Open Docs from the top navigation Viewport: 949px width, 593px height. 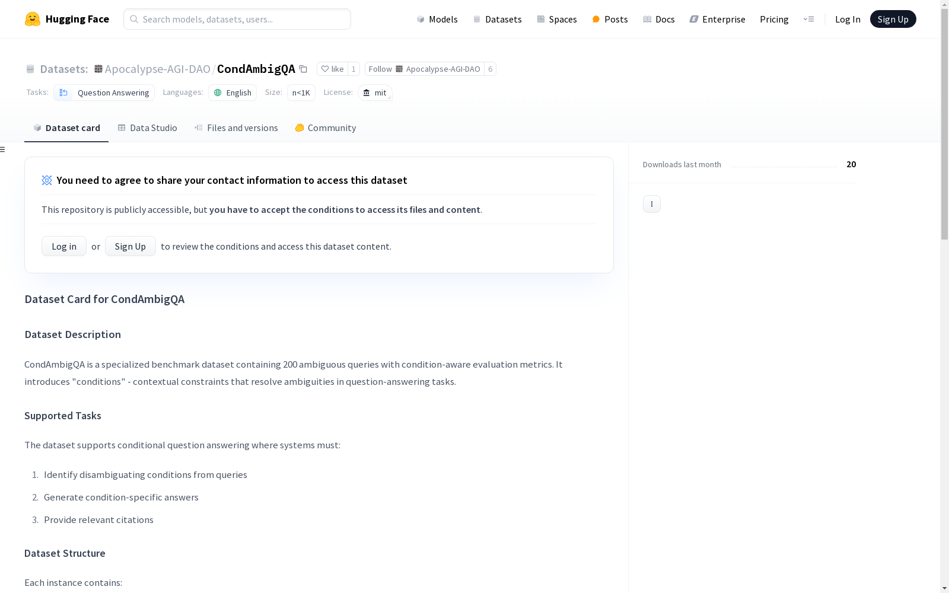click(659, 19)
